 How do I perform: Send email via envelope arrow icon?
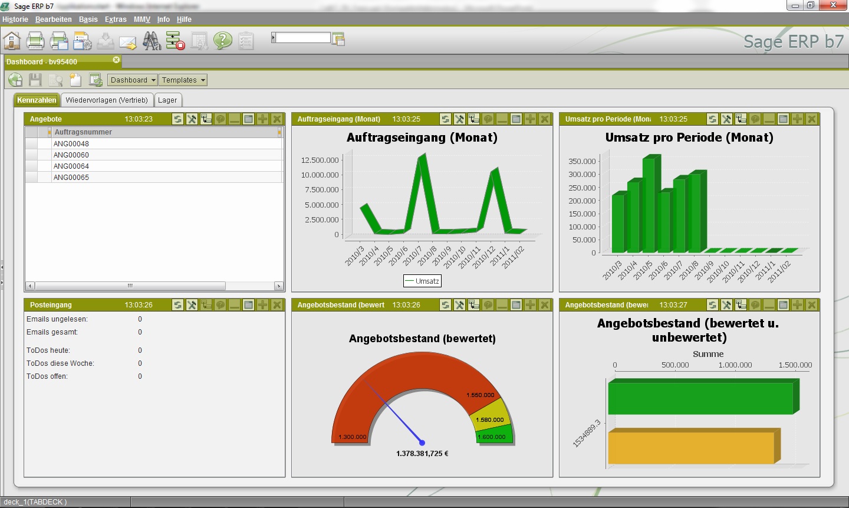pyautogui.click(x=128, y=41)
